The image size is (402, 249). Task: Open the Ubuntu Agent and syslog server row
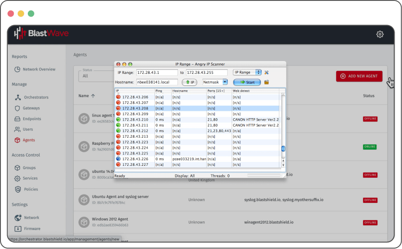pos(230,200)
